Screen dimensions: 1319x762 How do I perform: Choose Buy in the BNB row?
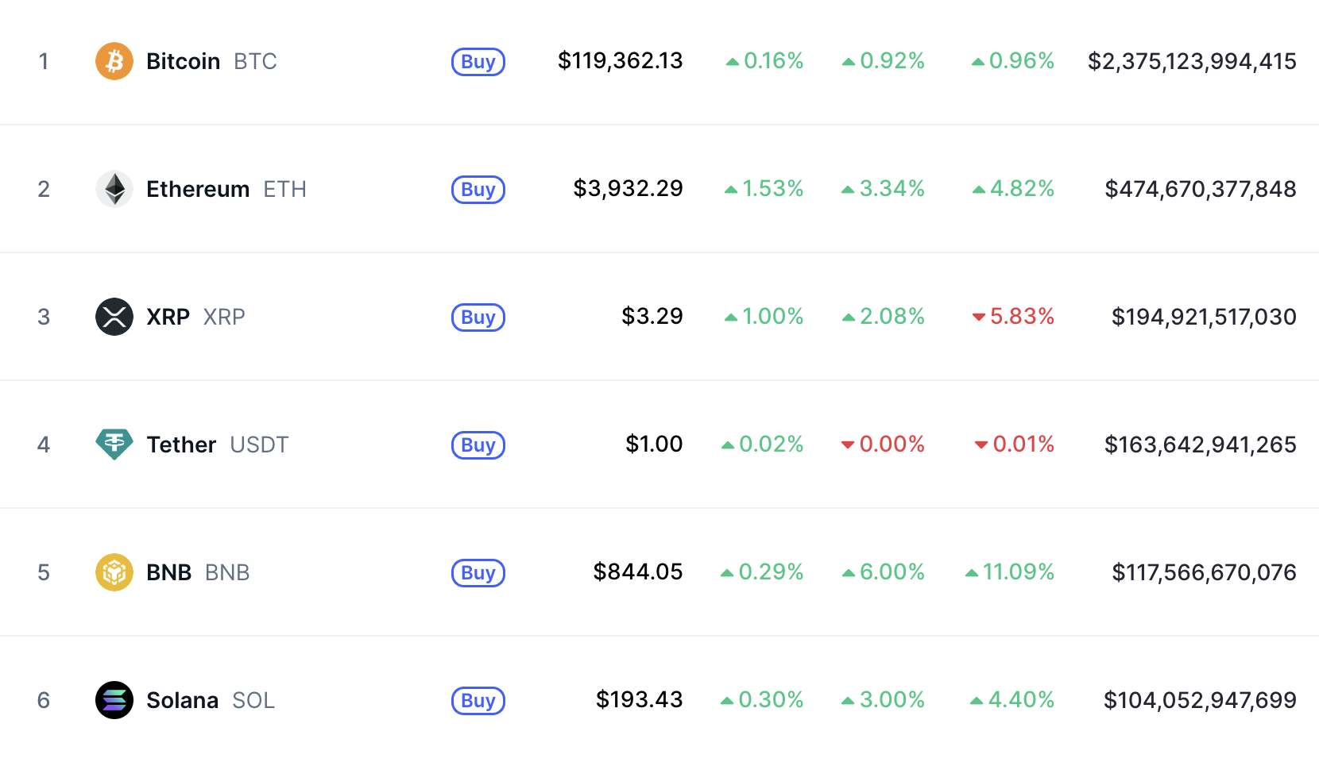pyautogui.click(x=478, y=573)
